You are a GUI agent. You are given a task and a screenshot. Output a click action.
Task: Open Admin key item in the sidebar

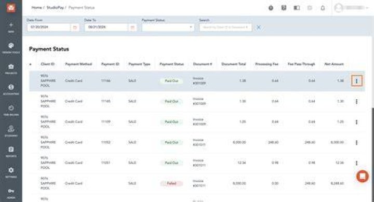pos(11,193)
